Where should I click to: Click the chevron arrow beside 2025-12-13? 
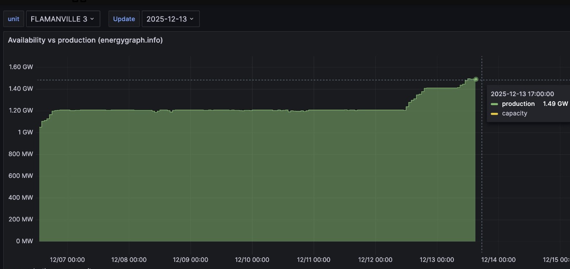click(x=192, y=19)
